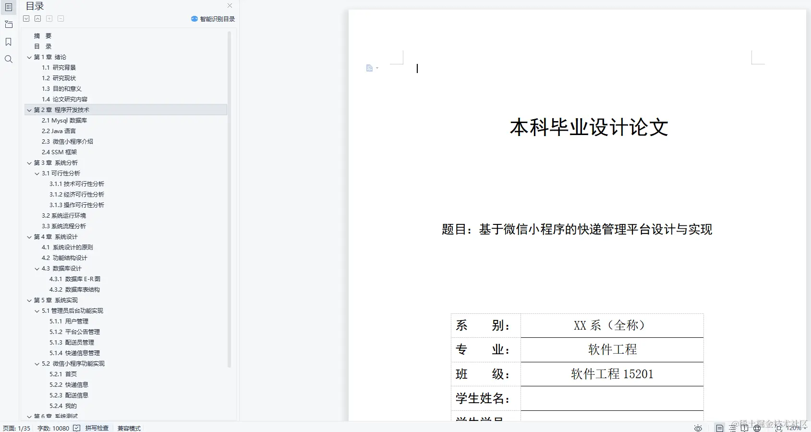This screenshot has width=811, height=432.
Task: Switch to outline view icon in status bar
Action: (733, 428)
